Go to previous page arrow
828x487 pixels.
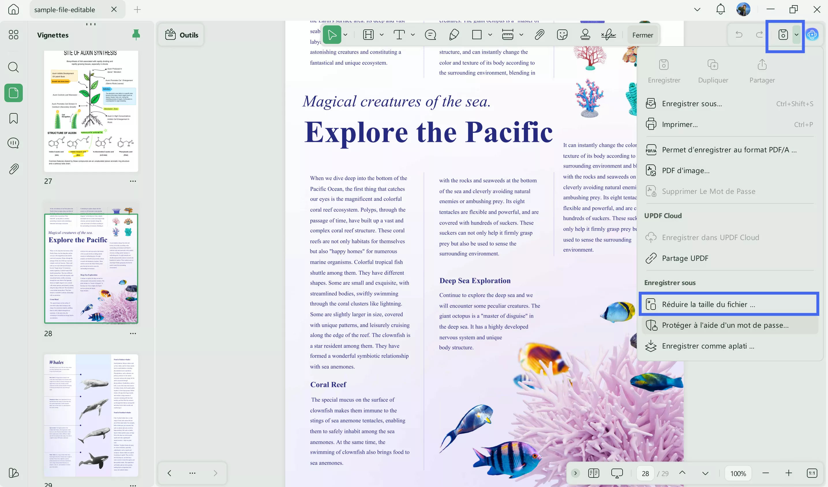682,473
